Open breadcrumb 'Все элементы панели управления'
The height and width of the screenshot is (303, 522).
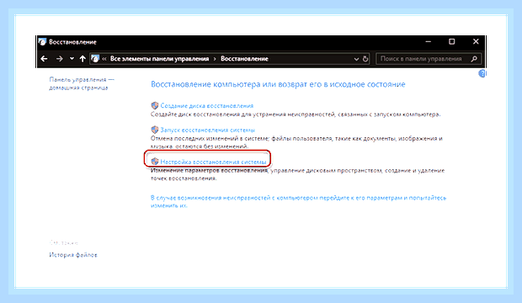click(x=159, y=59)
